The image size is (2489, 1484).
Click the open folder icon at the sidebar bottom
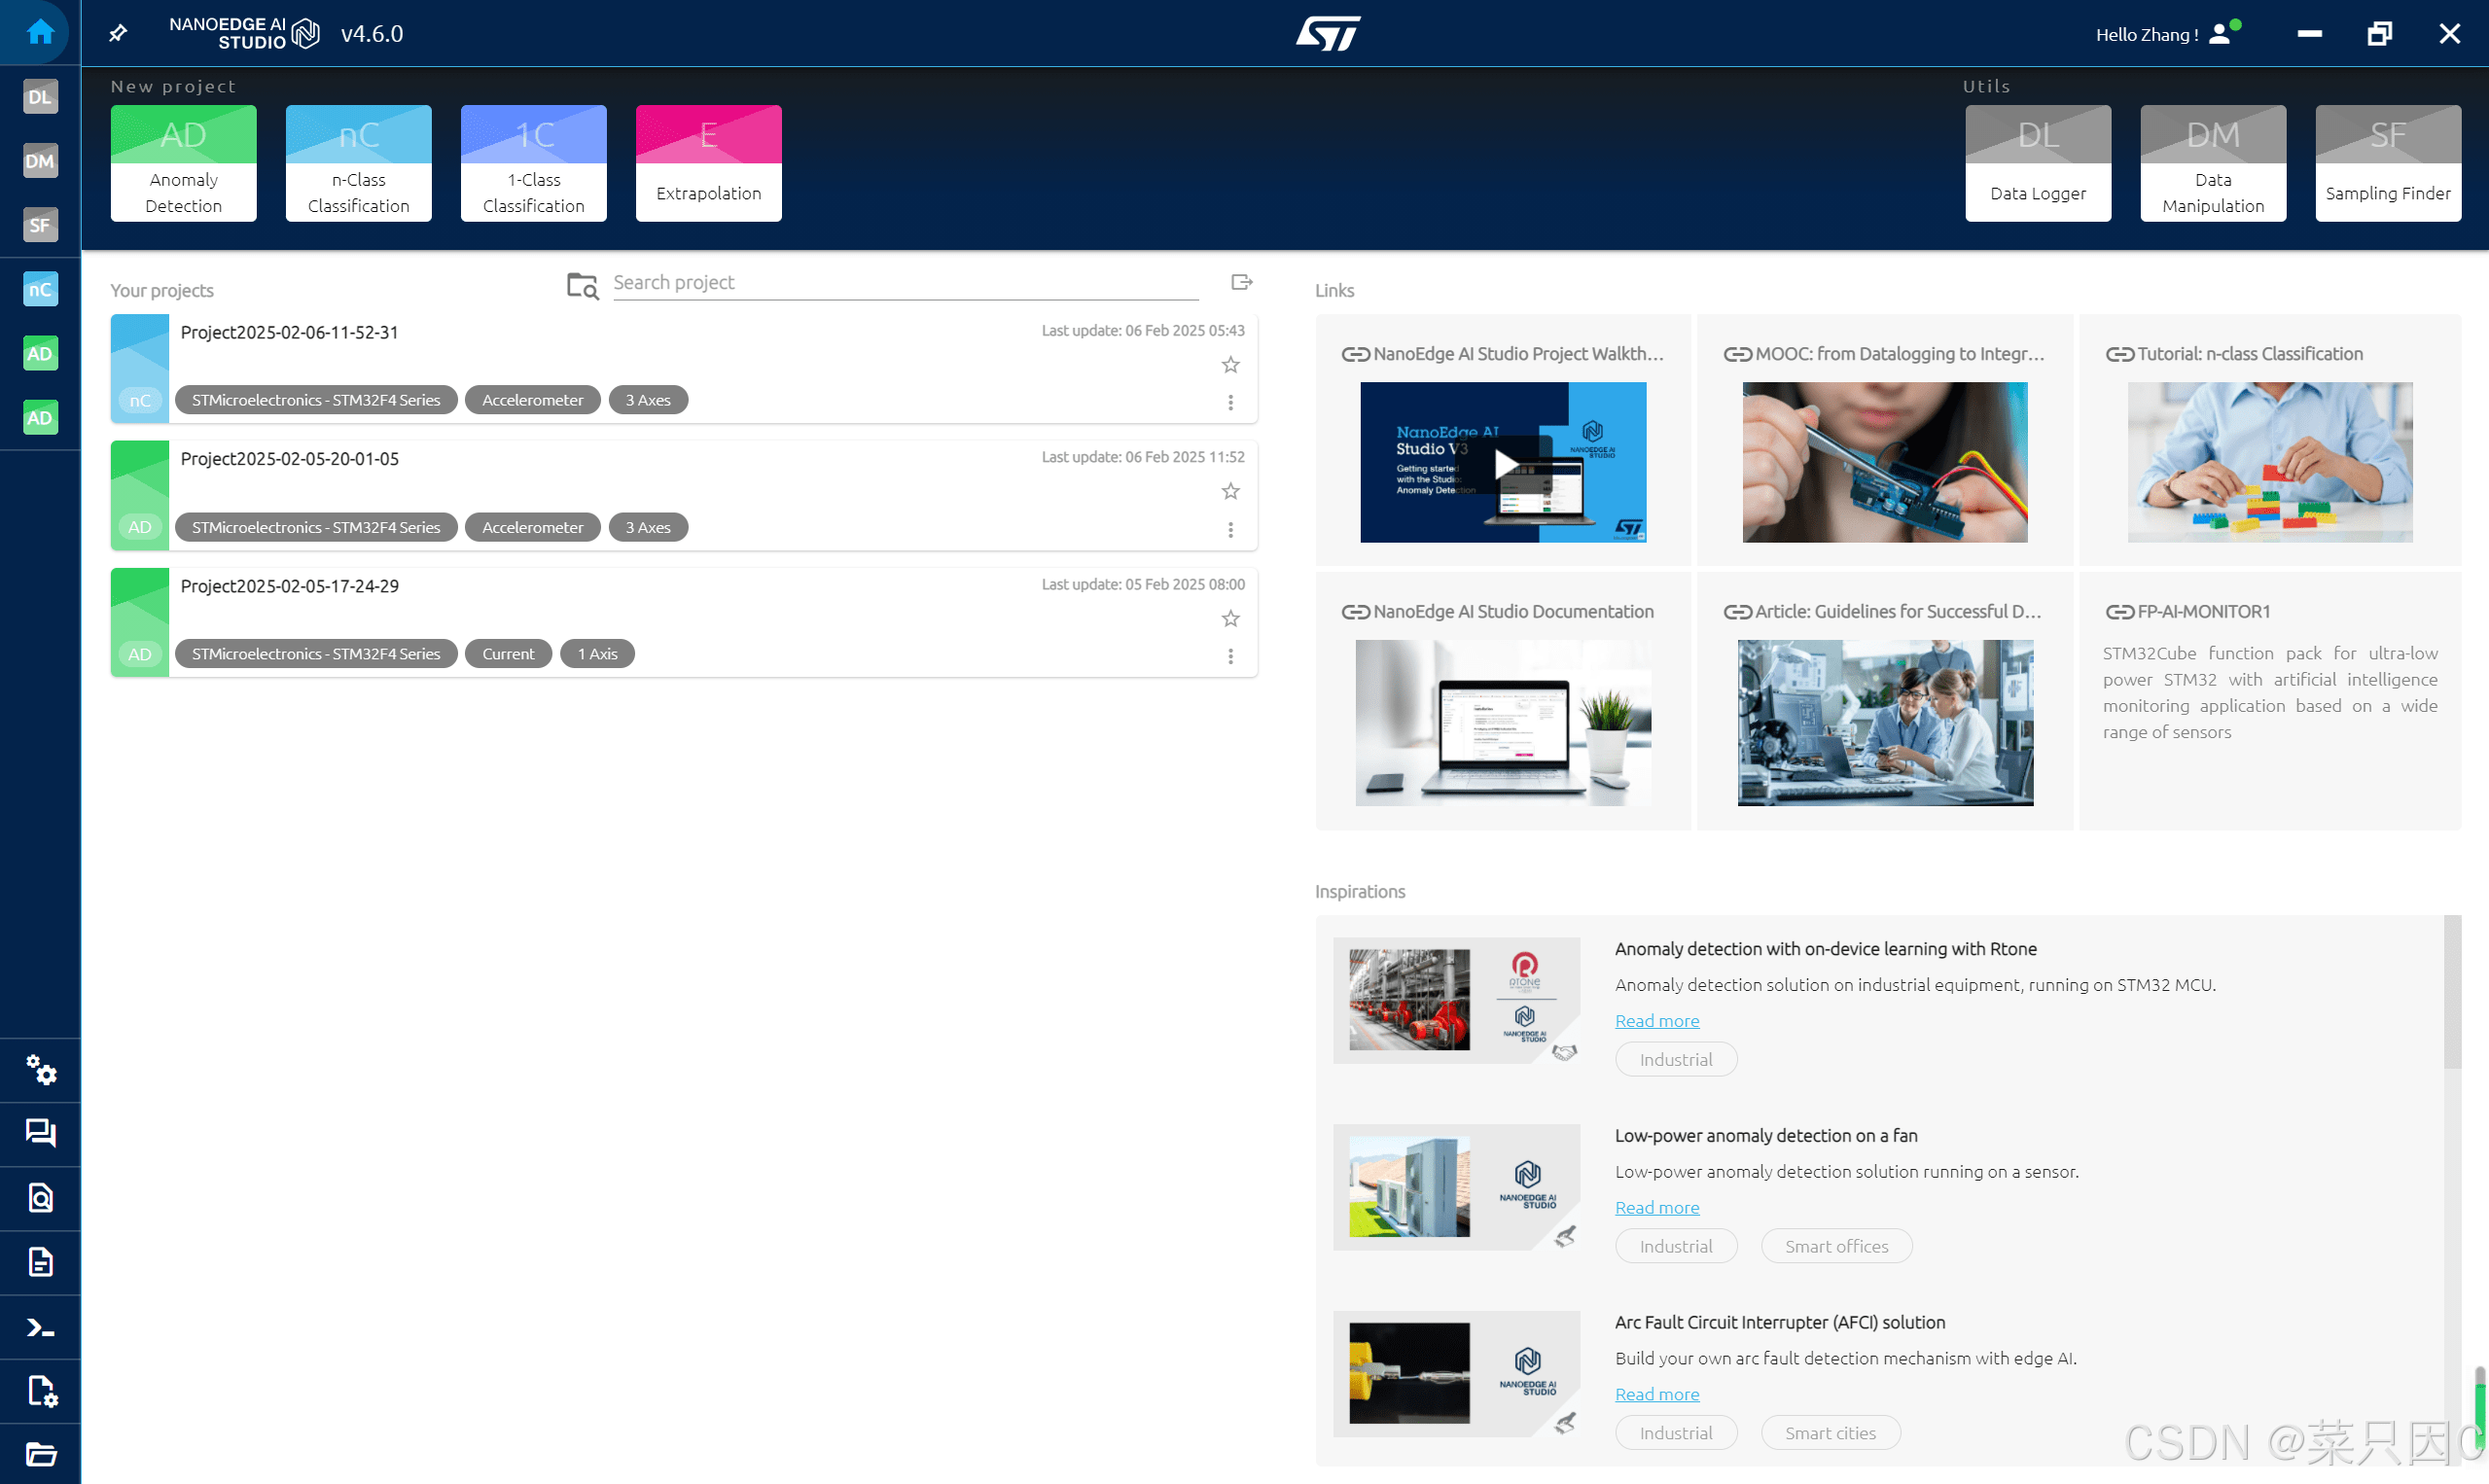coord(40,1454)
